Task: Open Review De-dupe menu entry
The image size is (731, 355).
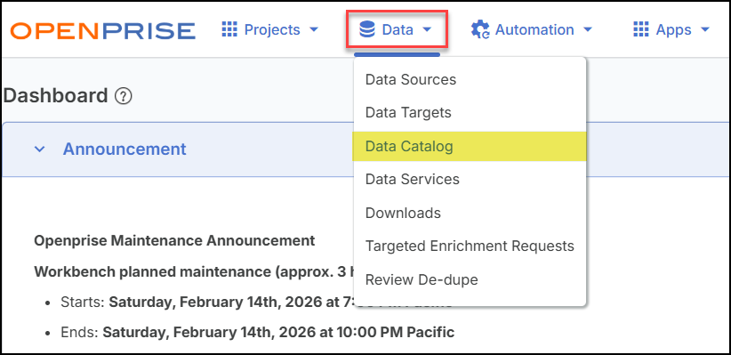Action: pos(470,280)
